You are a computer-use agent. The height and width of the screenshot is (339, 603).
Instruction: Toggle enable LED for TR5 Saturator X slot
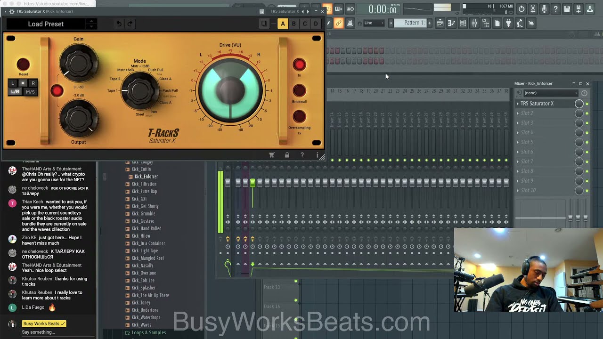point(587,104)
